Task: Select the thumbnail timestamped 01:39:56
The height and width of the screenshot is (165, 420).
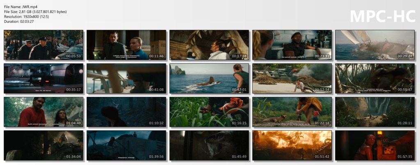Action: click(126, 145)
